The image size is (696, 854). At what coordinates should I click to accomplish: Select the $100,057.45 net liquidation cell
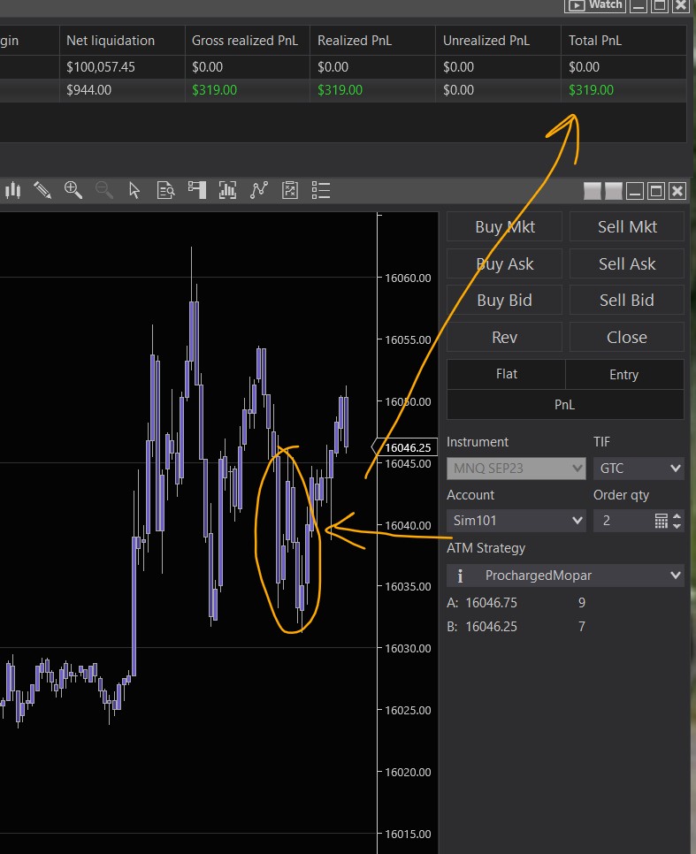122,67
